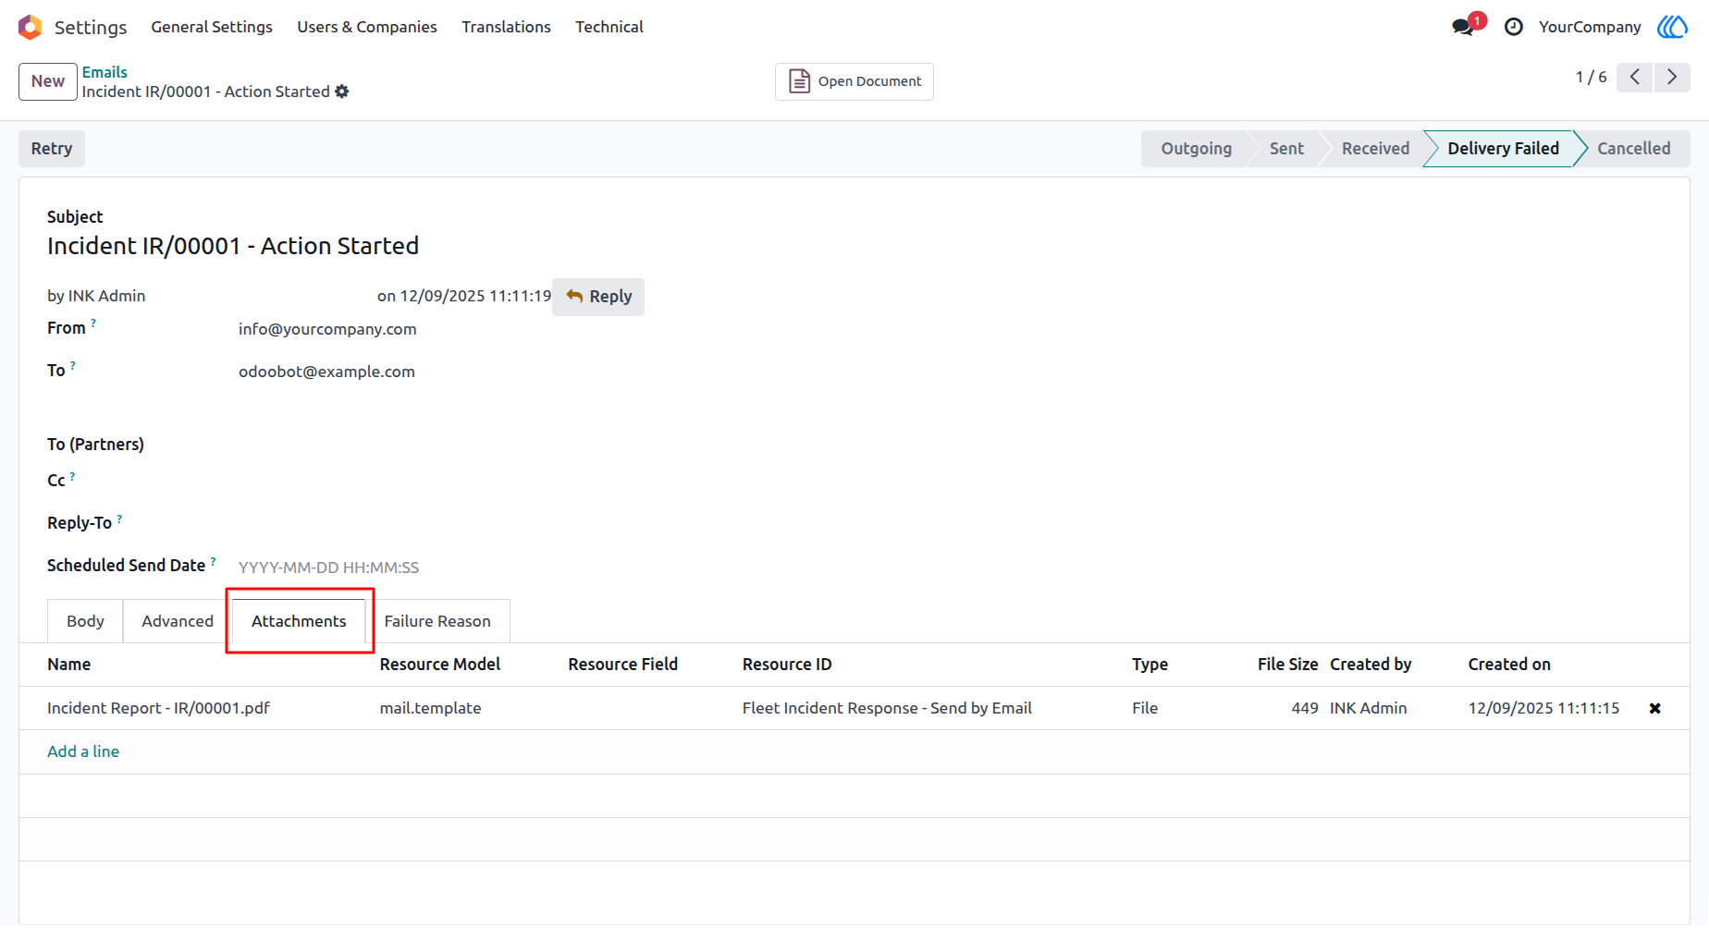Show help tooltip for Reply-To field
The width and height of the screenshot is (1709, 928).
coord(119,519)
